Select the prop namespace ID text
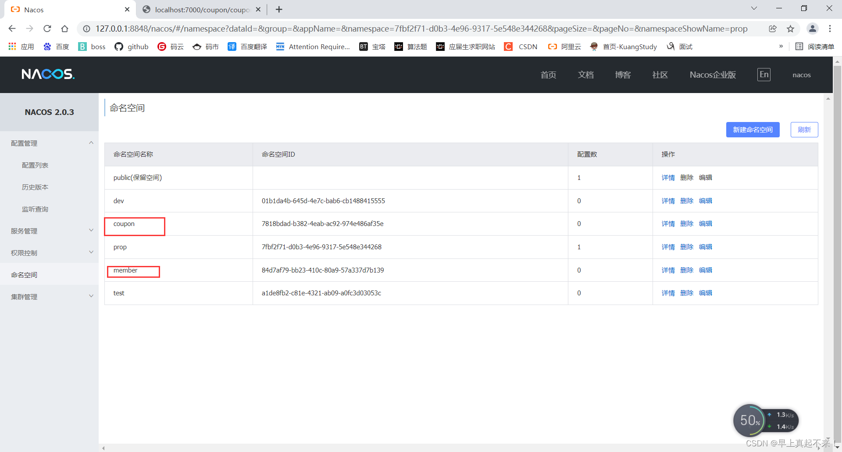The image size is (842, 452). pyautogui.click(x=321, y=247)
